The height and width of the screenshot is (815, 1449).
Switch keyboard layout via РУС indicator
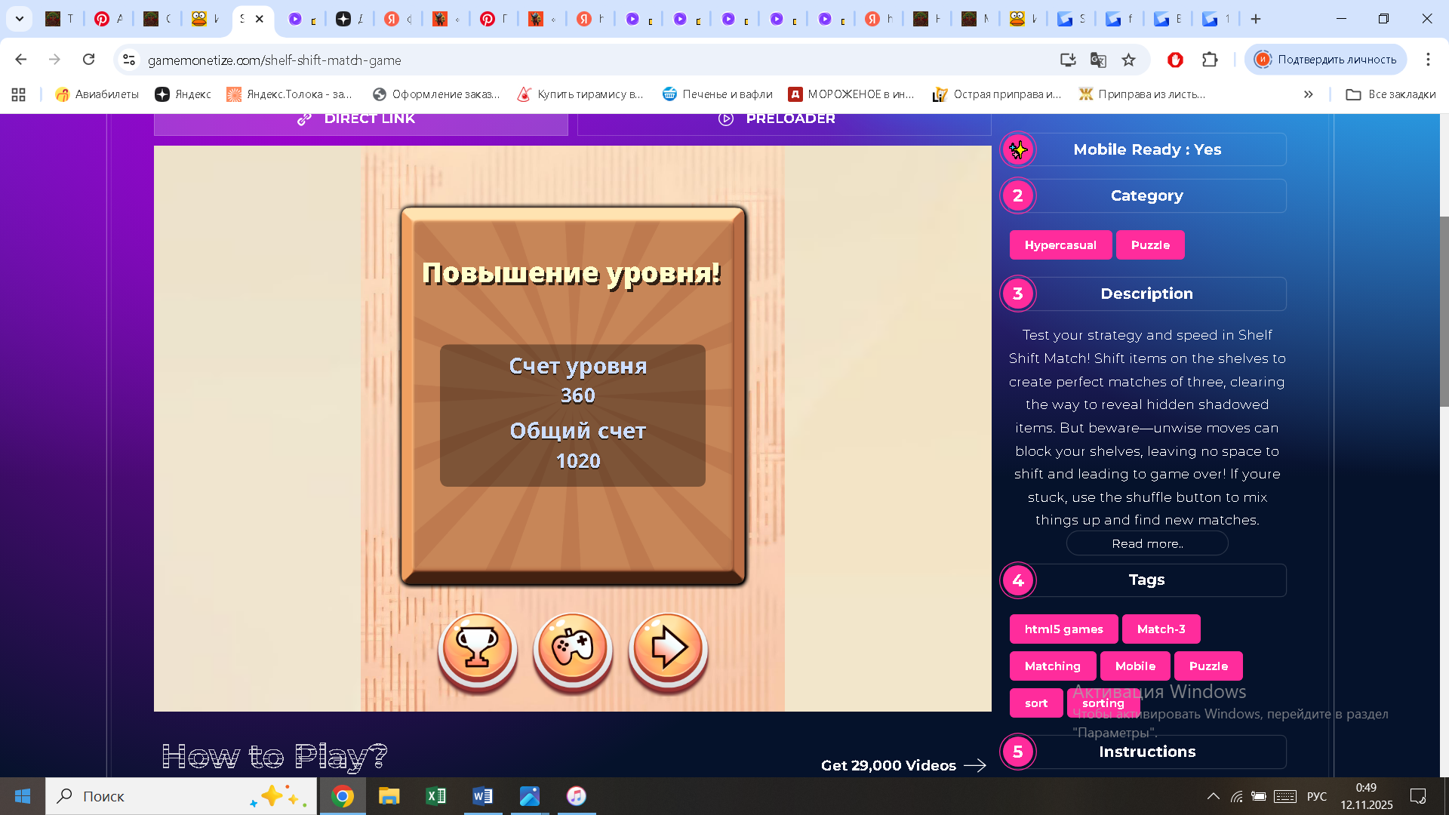pos(1316,796)
